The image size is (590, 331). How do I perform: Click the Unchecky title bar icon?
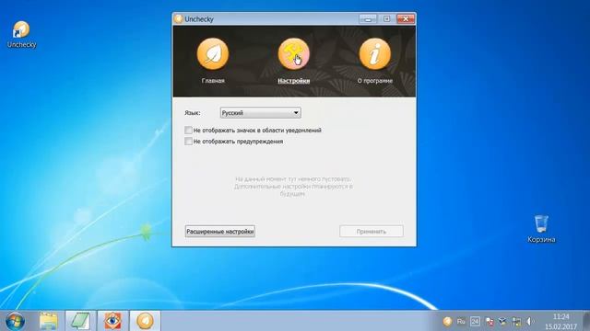[178, 18]
